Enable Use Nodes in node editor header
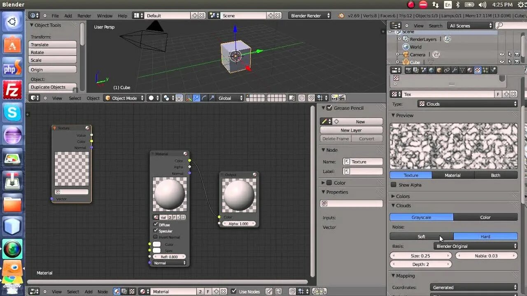Image resolution: width=527 pixels, height=296 pixels. [233, 291]
